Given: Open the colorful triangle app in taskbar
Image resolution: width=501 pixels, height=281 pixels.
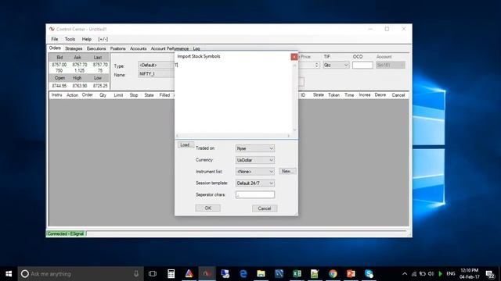Looking at the screenshot, I should 189,274.
